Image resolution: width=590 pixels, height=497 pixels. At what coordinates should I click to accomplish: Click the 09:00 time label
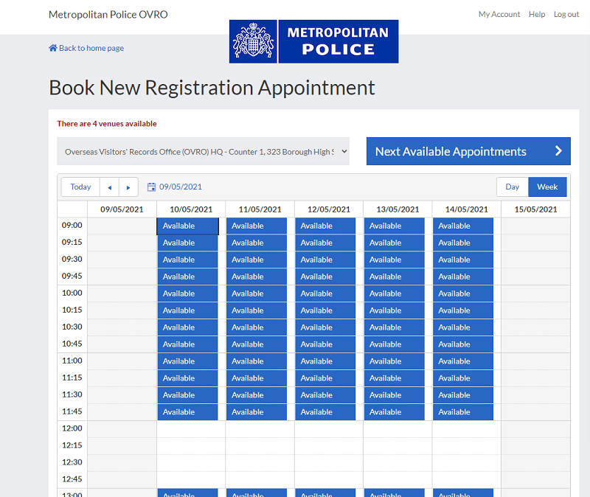(72, 226)
